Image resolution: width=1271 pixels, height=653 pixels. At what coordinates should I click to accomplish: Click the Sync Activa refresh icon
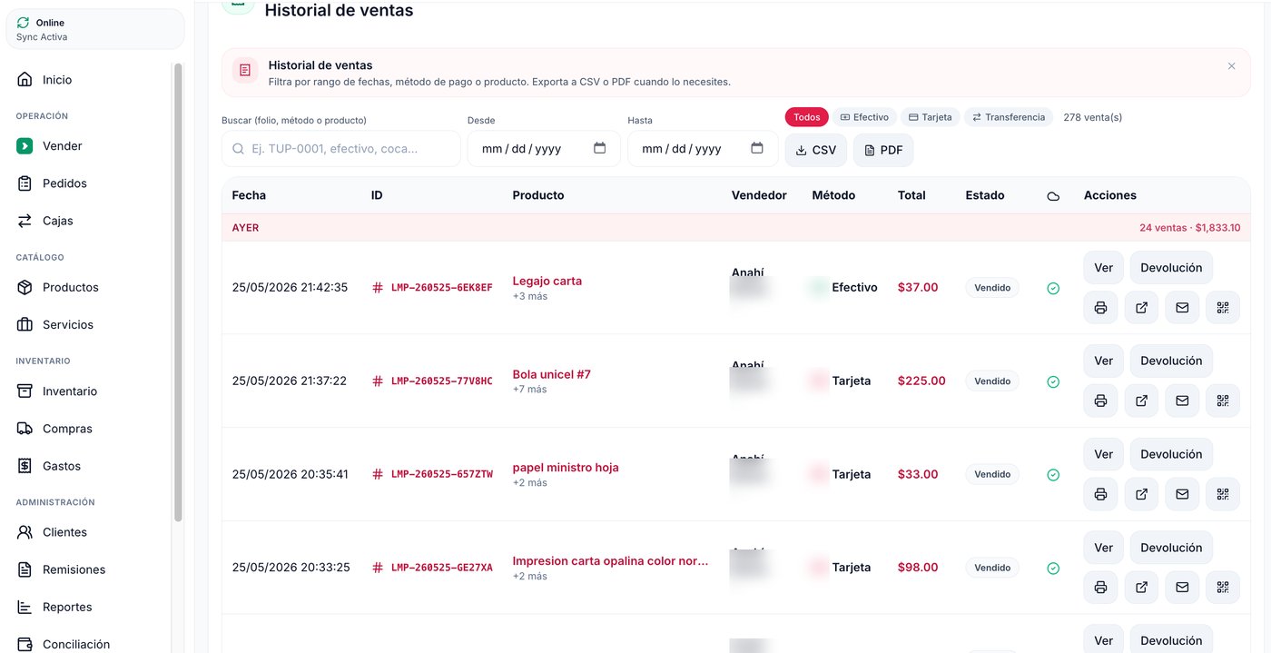click(x=24, y=23)
